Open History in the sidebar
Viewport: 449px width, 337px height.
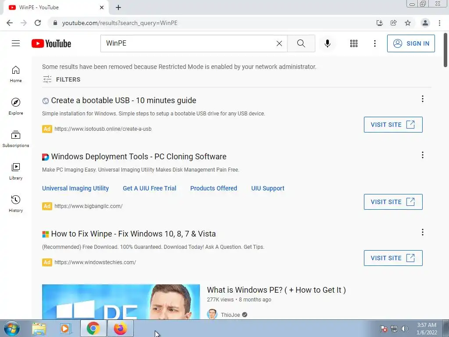pos(16,204)
